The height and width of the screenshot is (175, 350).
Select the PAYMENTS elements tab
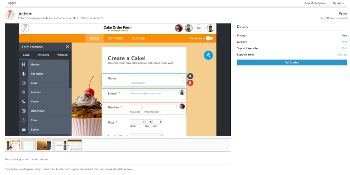(43, 55)
